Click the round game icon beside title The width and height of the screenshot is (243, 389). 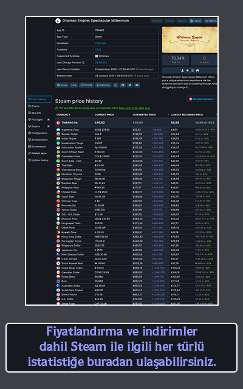[58, 21]
